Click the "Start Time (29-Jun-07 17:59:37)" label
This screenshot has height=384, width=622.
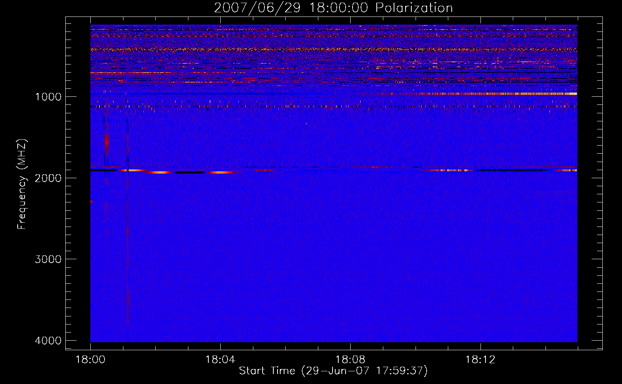(x=333, y=371)
